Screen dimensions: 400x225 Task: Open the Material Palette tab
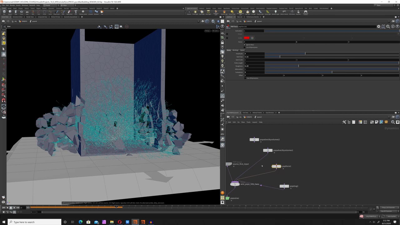point(257,112)
